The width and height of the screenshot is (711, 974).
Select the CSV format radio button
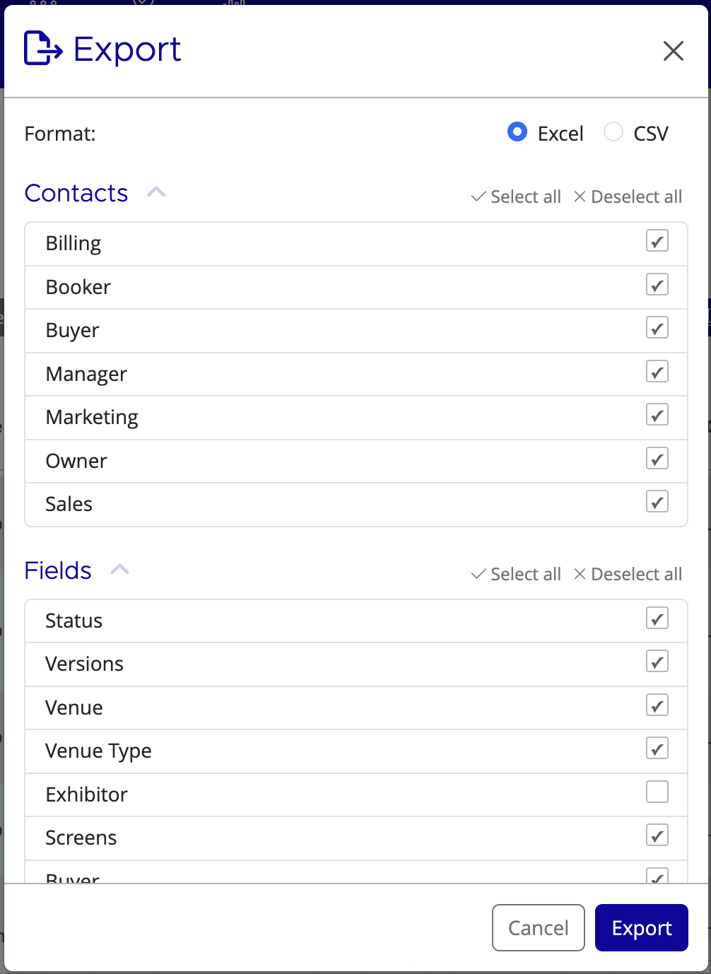[x=613, y=132]
